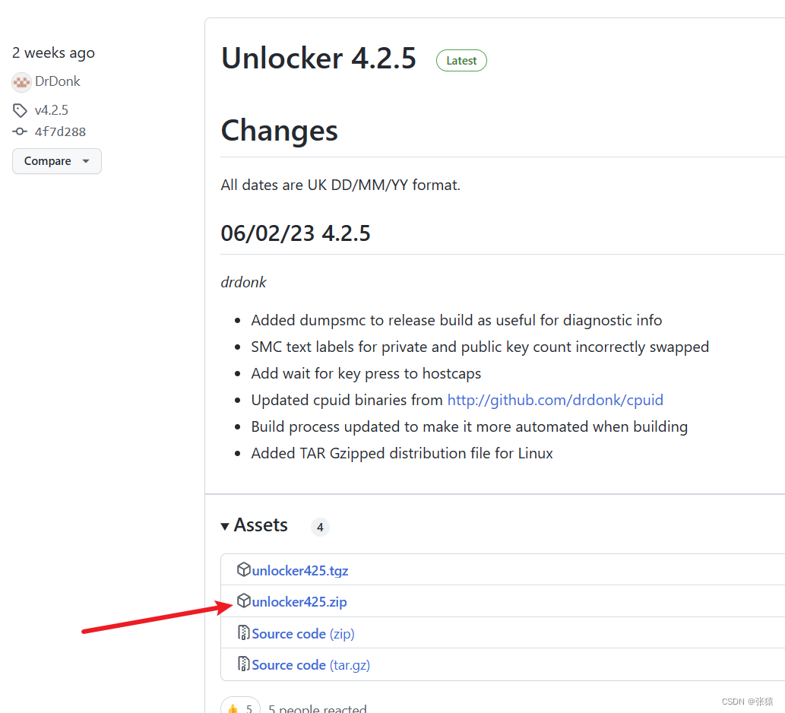
Task: Click the commit icon next to 4f7d288
Action: click(x=20, y=131)
